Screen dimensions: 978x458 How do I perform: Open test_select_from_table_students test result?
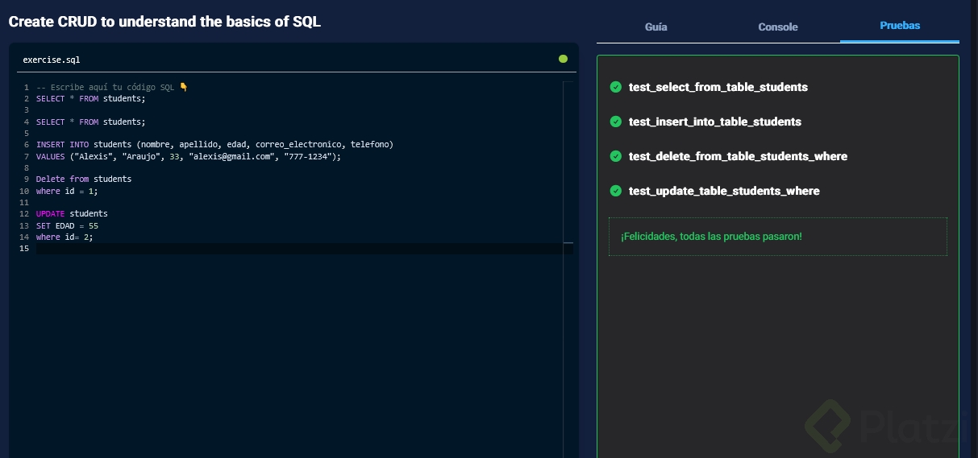[718, 87]
